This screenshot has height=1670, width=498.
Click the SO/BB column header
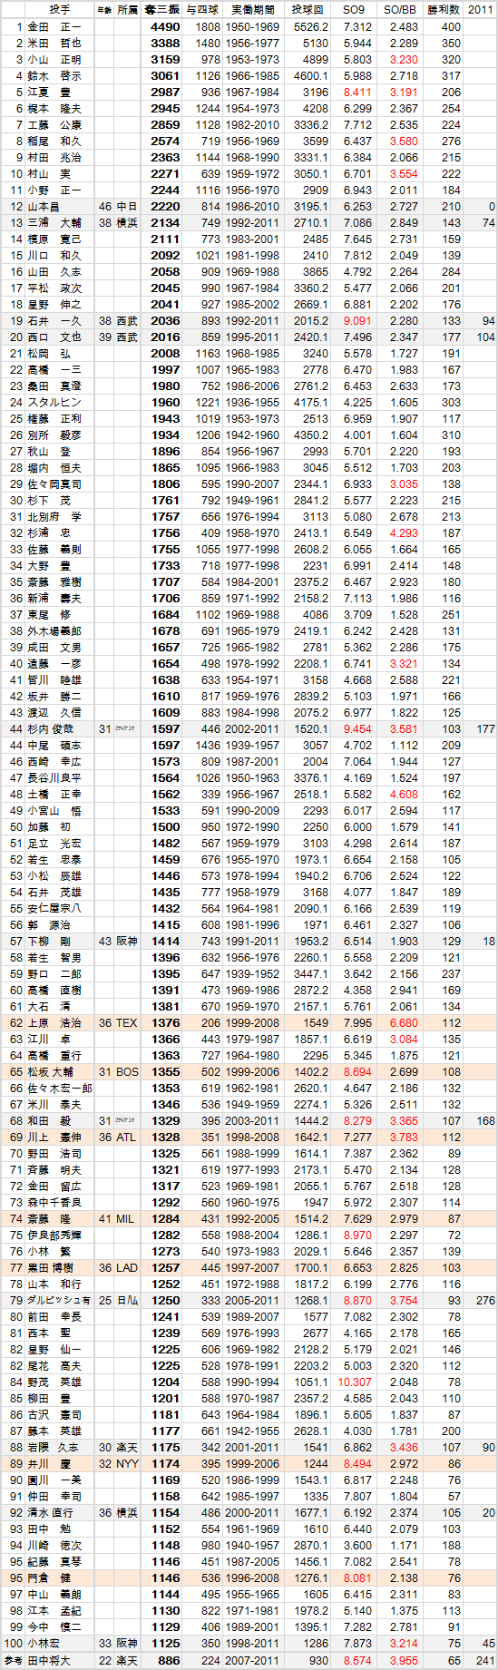click(399, 10)
